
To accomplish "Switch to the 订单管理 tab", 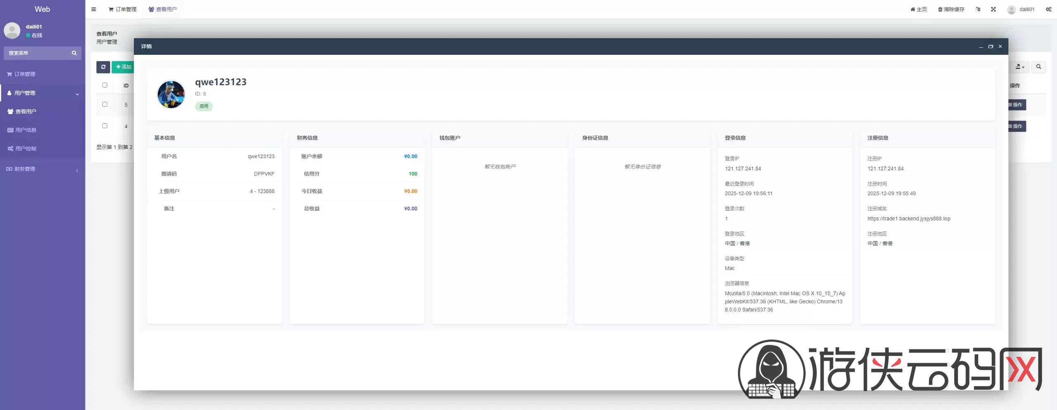I will point(122,9).
